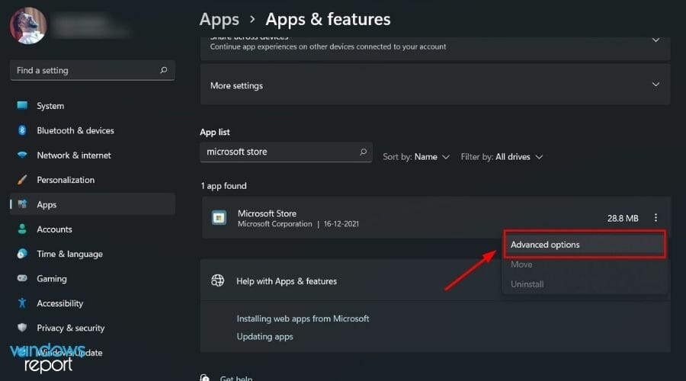Viewport: 686px width, 381px height.
Task: Click the Microsoft Corporation publisher text
Action: [274, 223]
